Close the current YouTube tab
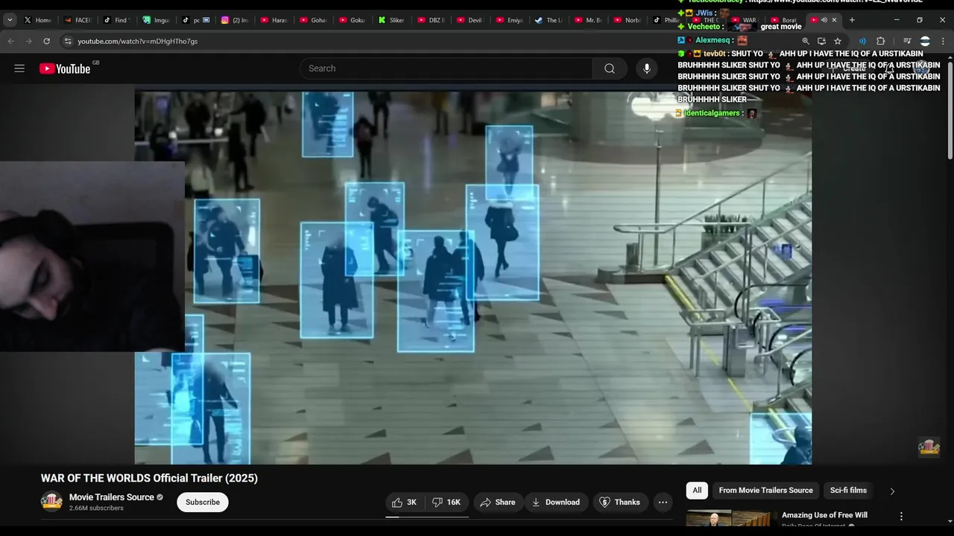The height and width of the screenshot is (536, 954). pyautogui.click(x=834, y=20)
